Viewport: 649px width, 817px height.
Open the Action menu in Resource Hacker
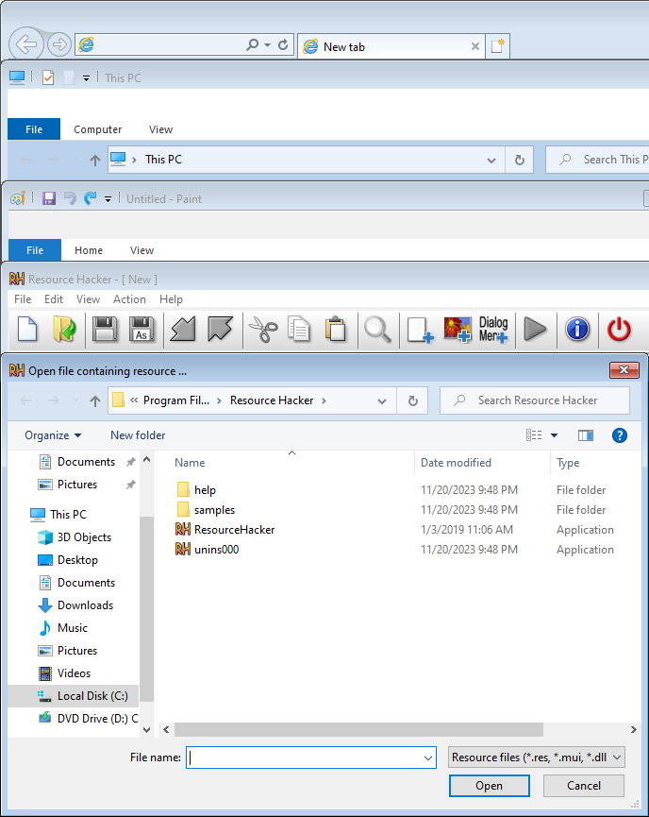tap(129, 299)
